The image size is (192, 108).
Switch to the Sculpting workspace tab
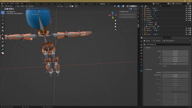76,4
